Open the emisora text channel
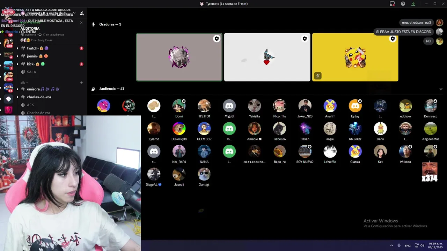Screen dimensions: 447x251 (x=51, y=89)
